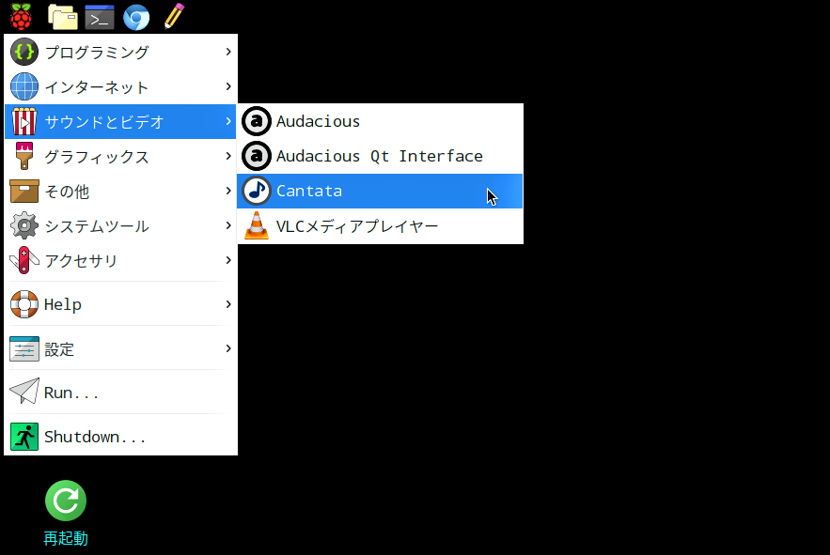Click the gear System Tools icon
This screenshot has width=830, height=555.
(24, 226)
